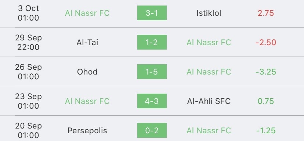Open the 1-2 score at Al-Tai
304x141 pixels.
(152, 42)
